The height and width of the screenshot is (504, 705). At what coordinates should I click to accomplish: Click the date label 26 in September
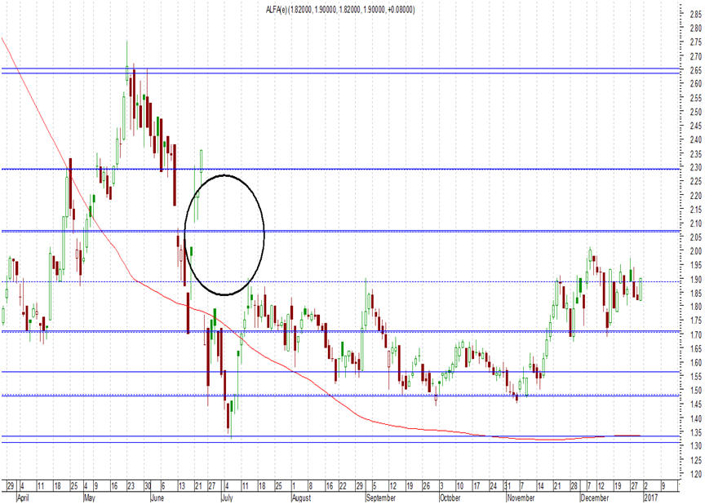pos(427,486)
